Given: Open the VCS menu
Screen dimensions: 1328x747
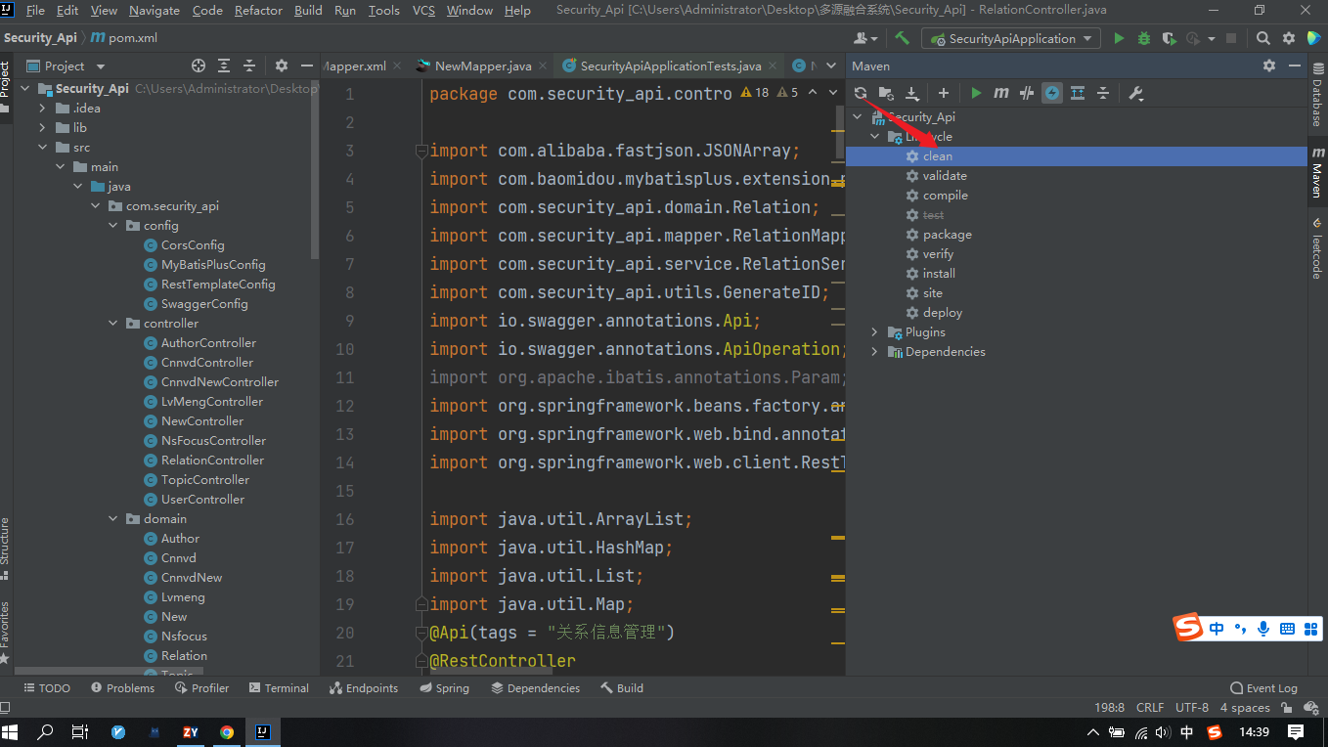Looking at the screenshot, I should 423,11.
